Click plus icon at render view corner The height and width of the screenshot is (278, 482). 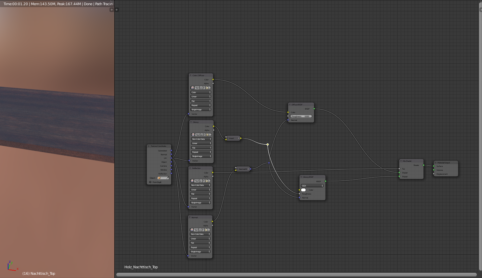[111, 10]
